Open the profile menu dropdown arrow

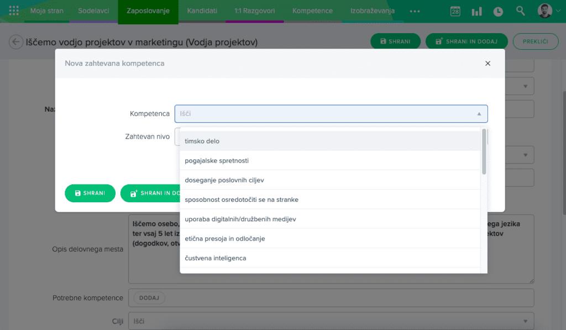click(x=558, y=12)
